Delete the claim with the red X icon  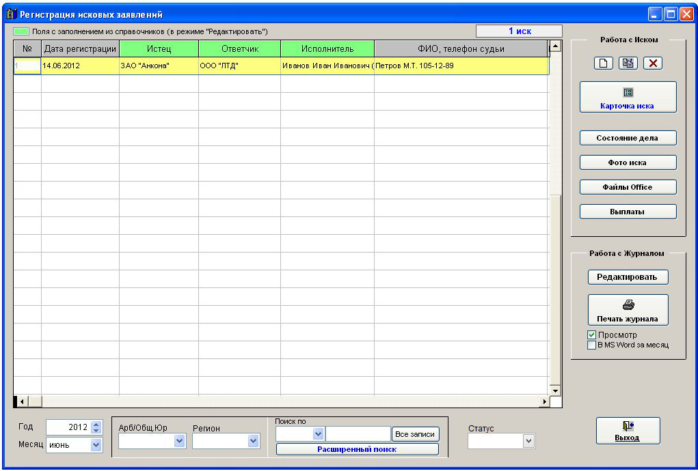[x=653, y=63]
